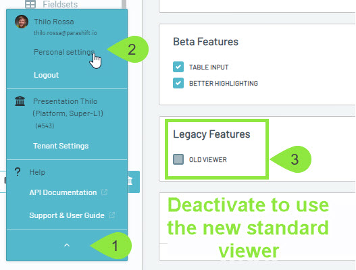
Task: Click external link icon beside Support & User Guide
Action: click(x=111, y=215)
